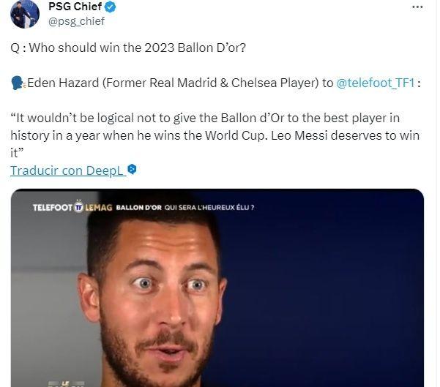Click the DeepL logo icon
The height and width of the screenshot is (387, 440).
tap(132, 170)
